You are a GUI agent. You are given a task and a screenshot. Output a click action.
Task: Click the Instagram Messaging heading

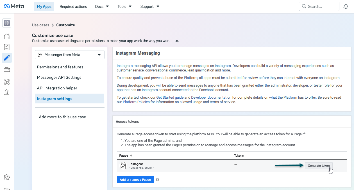pyautogui.click(x=138, y=53)
